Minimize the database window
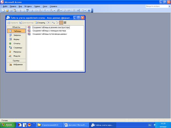Screen dimensions: 171x128 click(75, 18)
